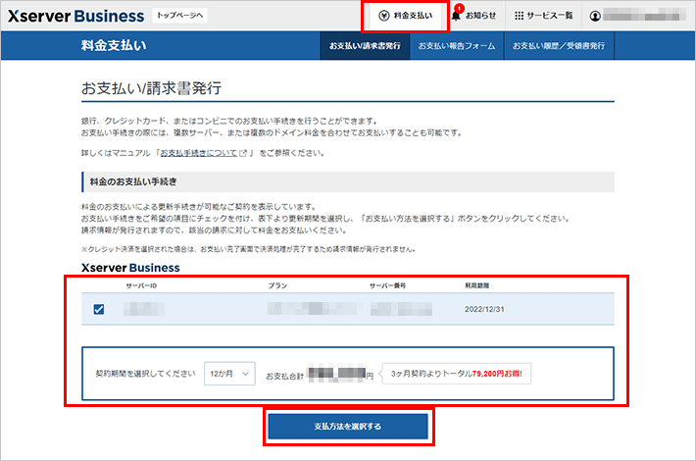The width and height of the screenshot is (696, 461).
Task: Open the 12か月 contract period dropdown
Action: point(229,374)
